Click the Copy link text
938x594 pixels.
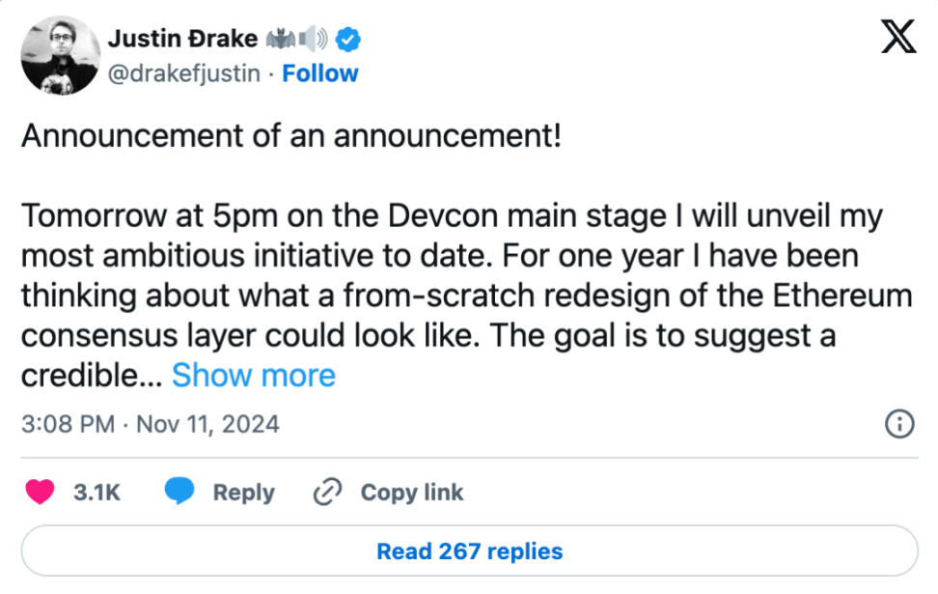pos(412,493)
